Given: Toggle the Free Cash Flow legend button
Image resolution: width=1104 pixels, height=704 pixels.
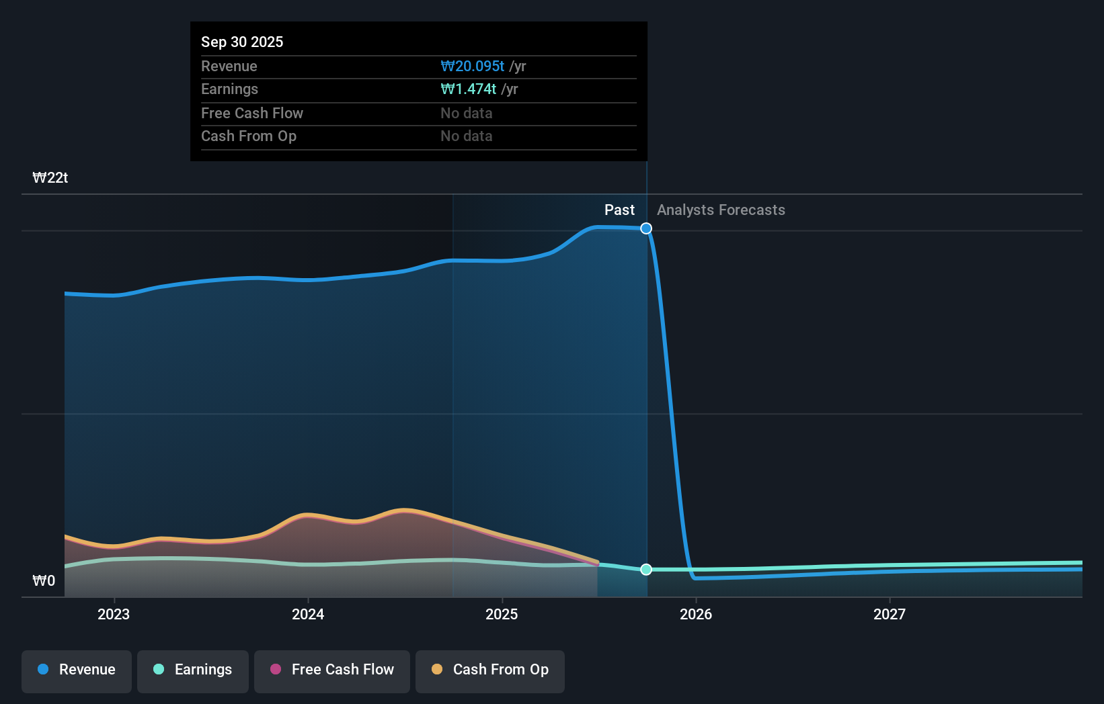Looking at the screenshot, I should [332, 671].
